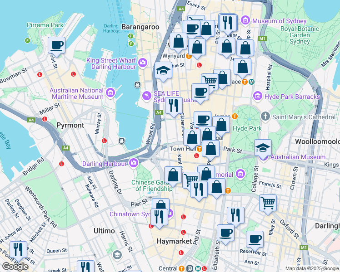
Task: Click the Museum of Sydney museum icon
Action: click(x=245, y=21)
